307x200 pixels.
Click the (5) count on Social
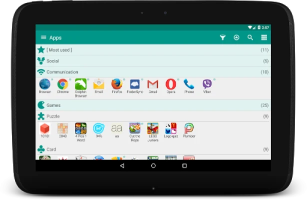[x=266, y=61]
